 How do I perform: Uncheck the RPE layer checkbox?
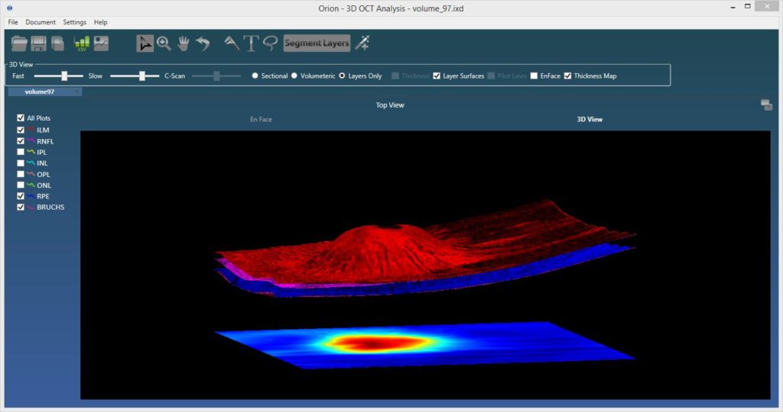[x=21, y=196]
